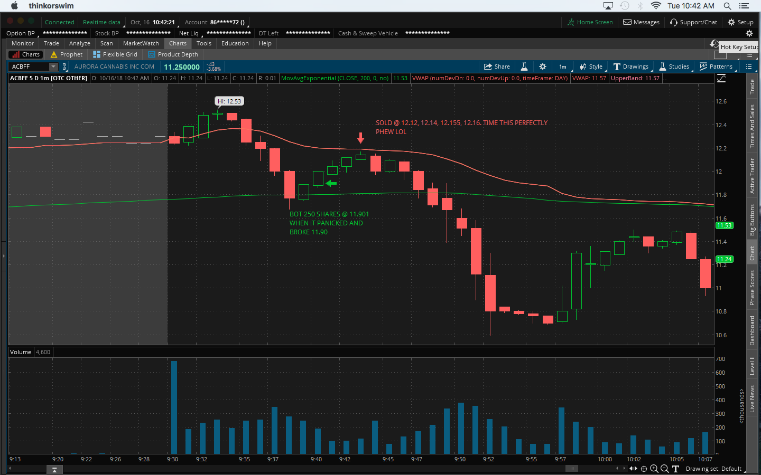
Task: Click the Time Machine icon in the menu bar
Action: (x=625, y=6)
